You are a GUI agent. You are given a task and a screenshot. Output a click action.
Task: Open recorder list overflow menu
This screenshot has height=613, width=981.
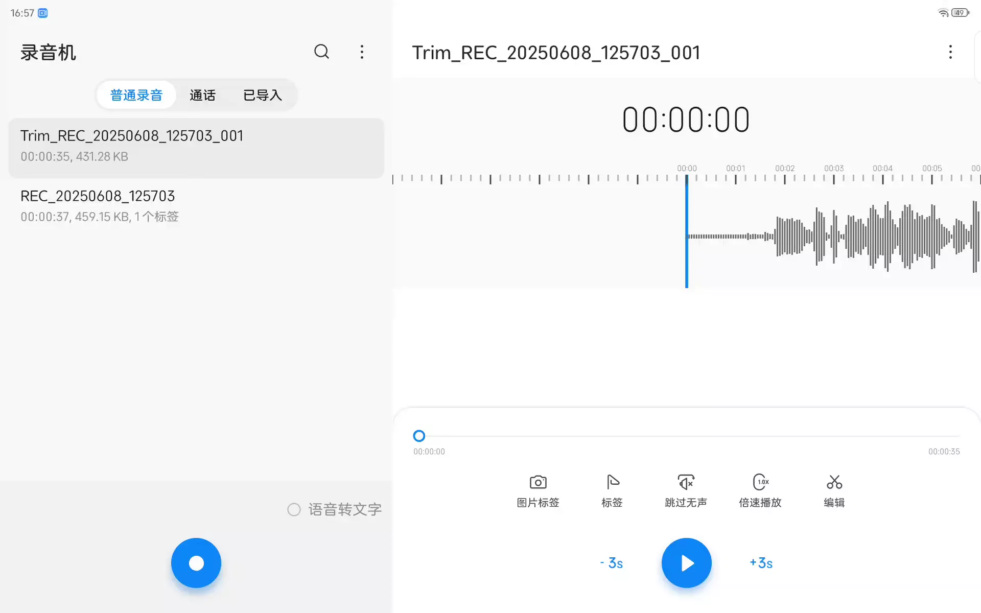(x=362, y=52)
